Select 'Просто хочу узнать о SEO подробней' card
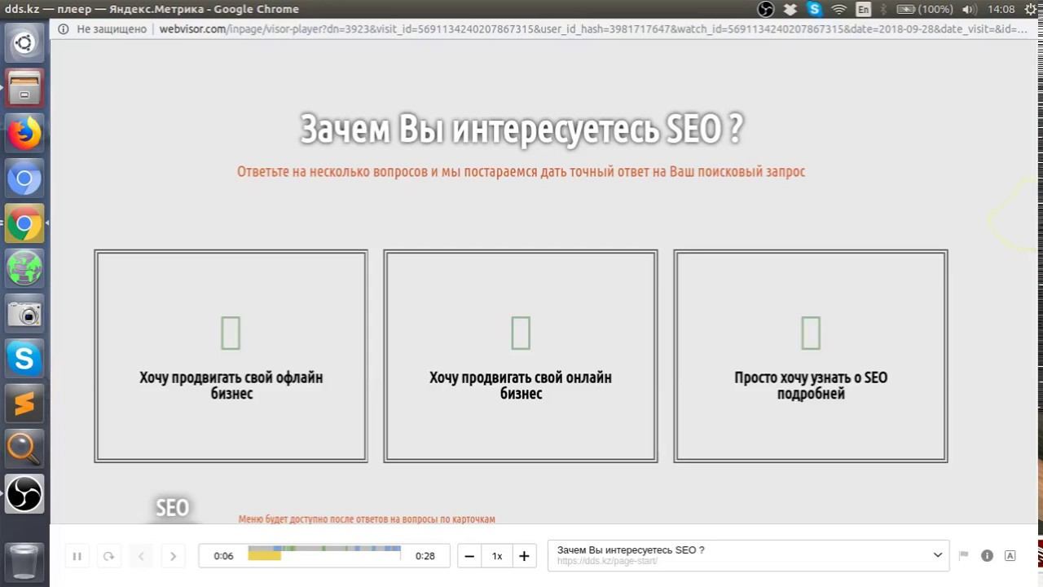 [811, 356]
